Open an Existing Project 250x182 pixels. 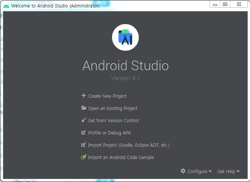(113, 108)
